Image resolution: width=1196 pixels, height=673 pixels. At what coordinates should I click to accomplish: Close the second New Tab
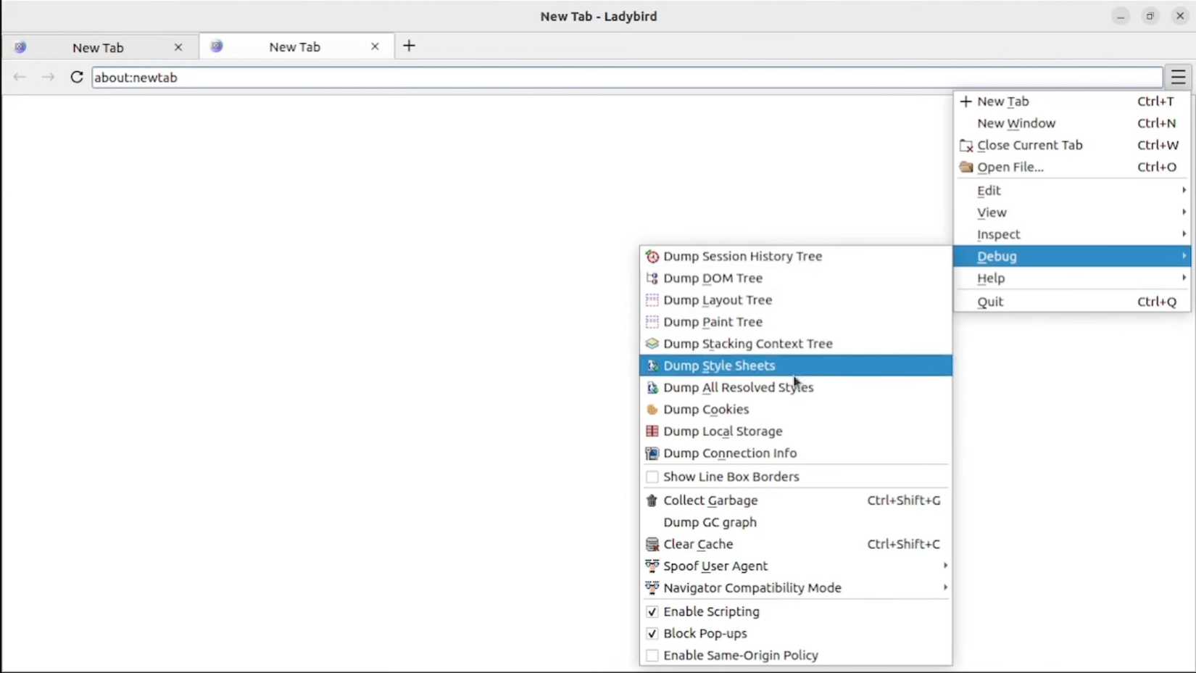pos(375,46)
